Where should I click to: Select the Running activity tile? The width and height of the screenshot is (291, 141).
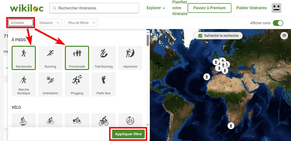coord(50,58)
